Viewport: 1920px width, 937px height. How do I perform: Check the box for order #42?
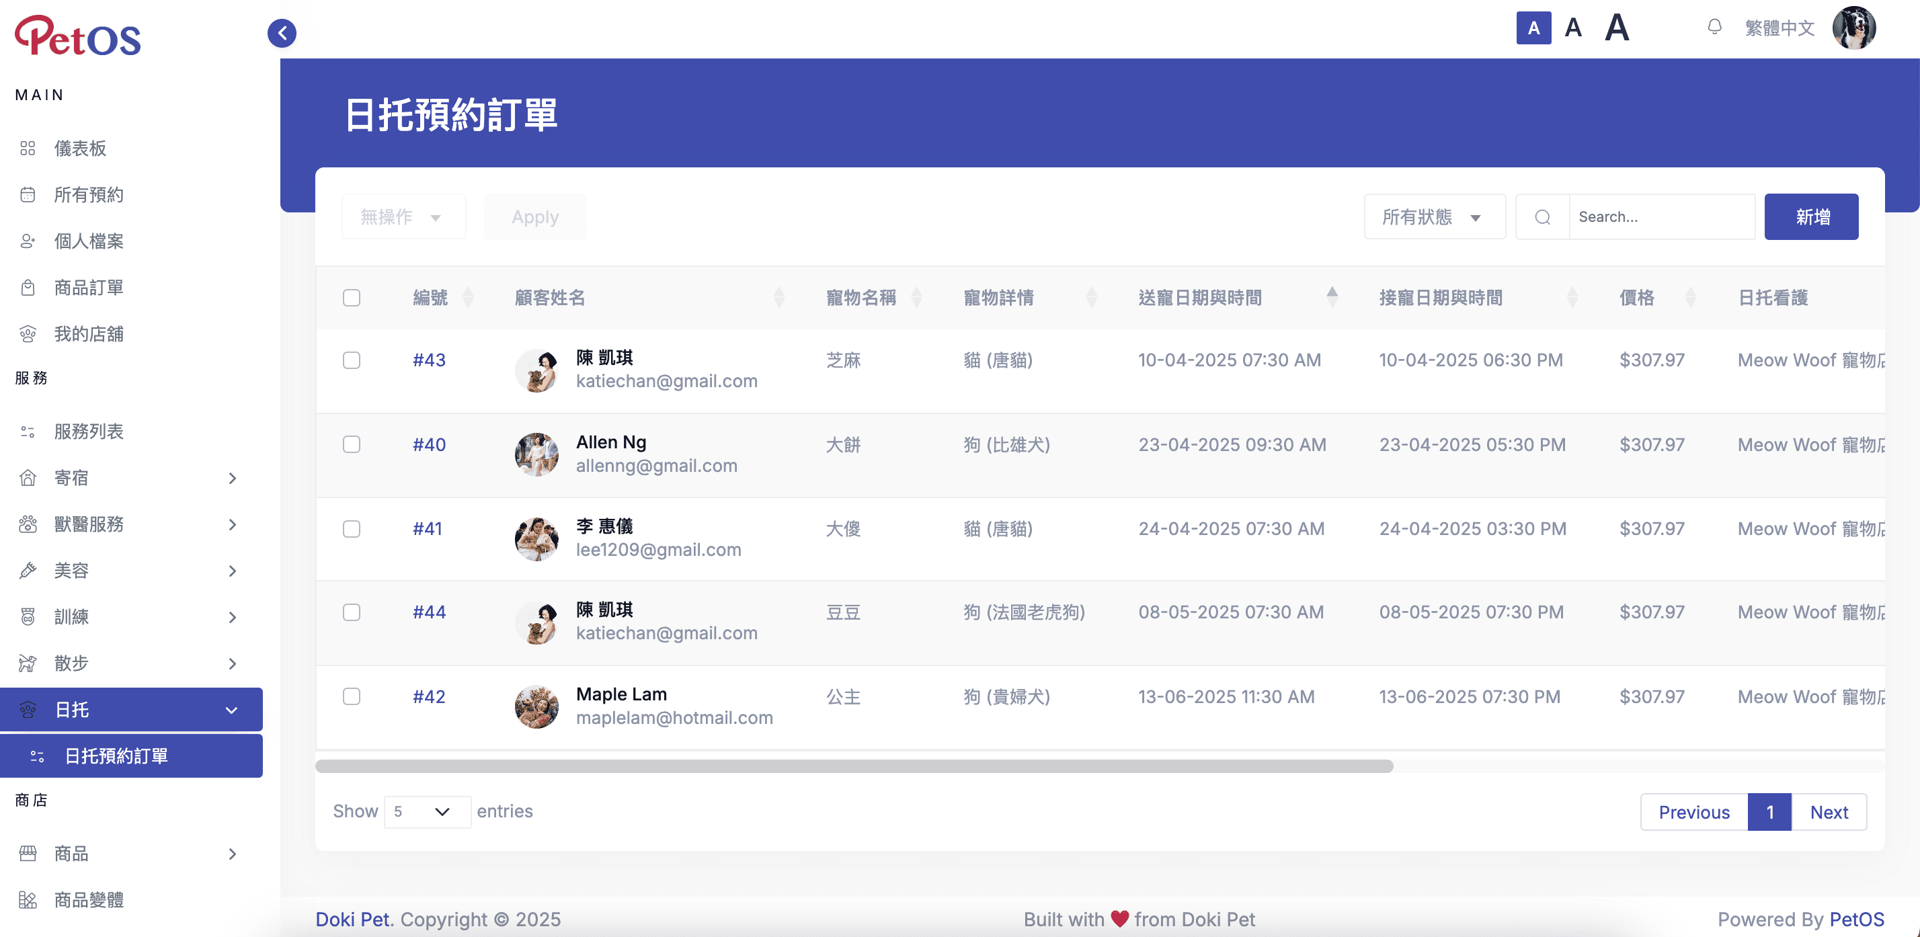[352, 696]
